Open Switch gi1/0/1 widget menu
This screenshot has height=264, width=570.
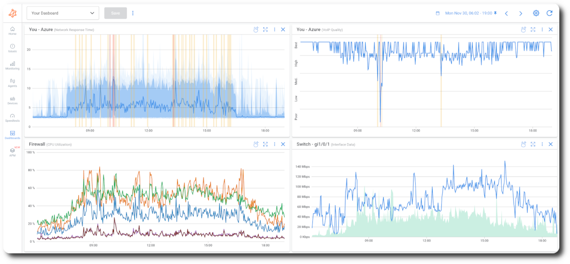click(542, 144)
